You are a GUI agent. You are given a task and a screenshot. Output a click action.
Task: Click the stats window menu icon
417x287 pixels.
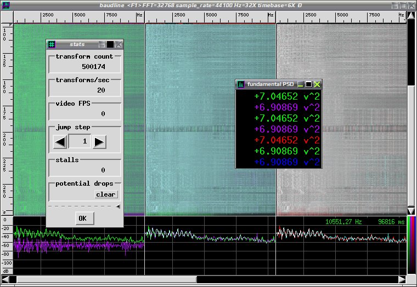point(52,44)
